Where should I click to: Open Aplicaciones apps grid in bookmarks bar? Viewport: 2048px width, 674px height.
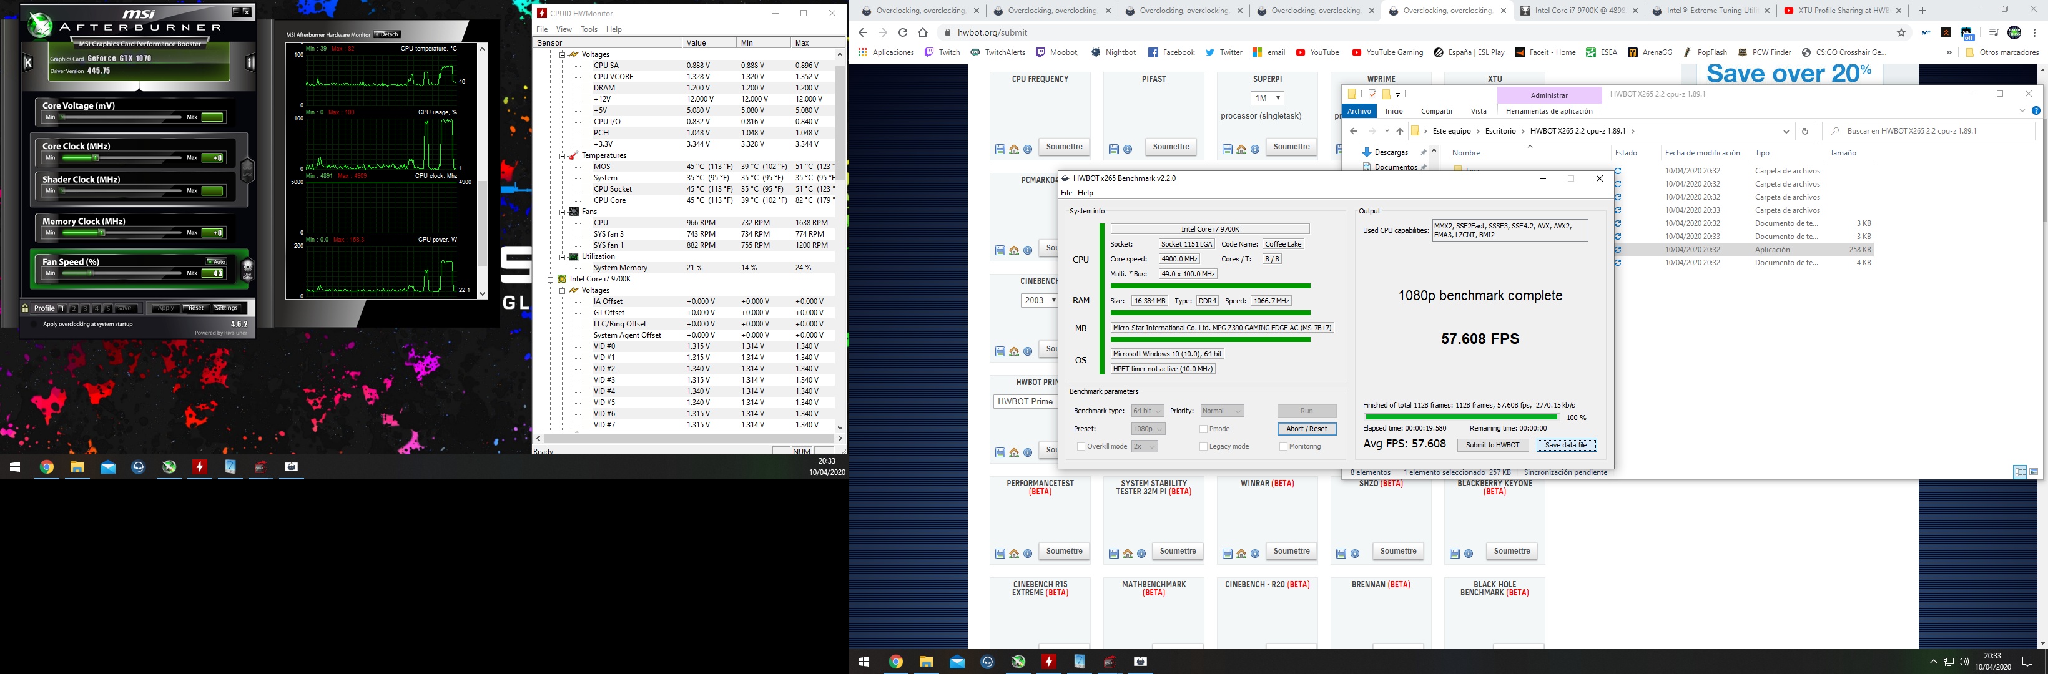pyautogui.click(x=885, y=52)
